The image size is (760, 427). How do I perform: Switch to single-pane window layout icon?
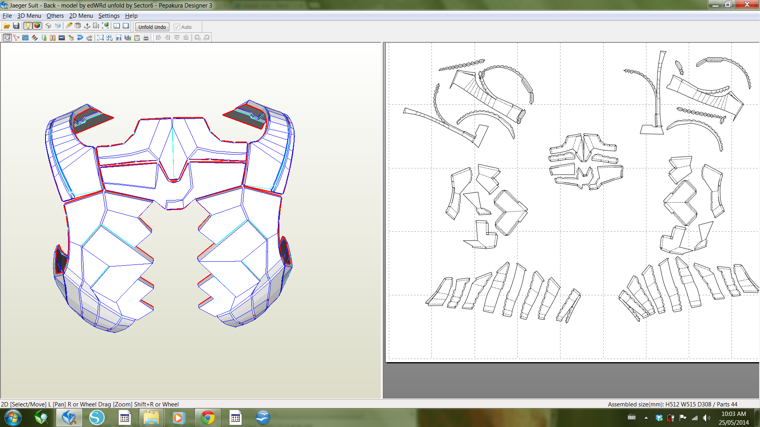(x=126, y=26)
